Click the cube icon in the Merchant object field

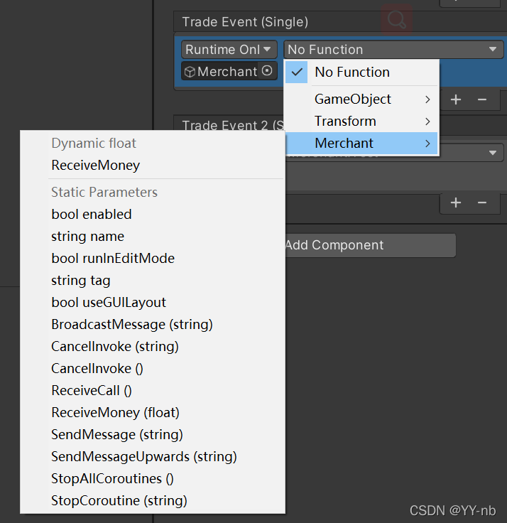(x=190, y=71)
